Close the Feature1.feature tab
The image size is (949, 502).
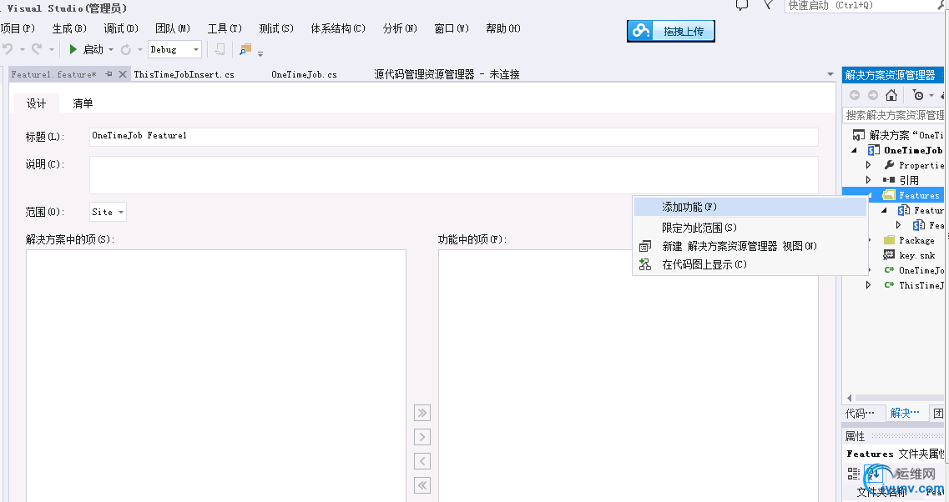[x=122, y=73]
